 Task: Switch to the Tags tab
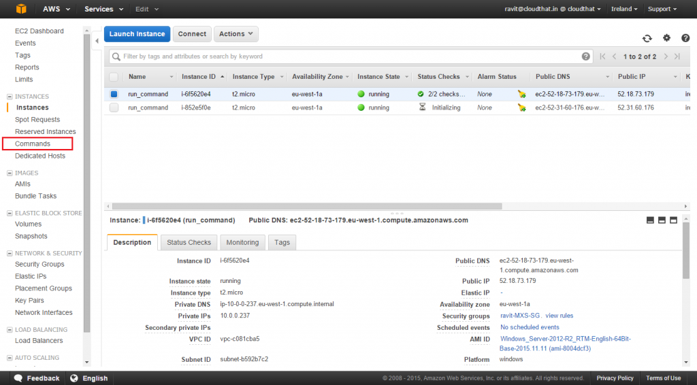282,242
